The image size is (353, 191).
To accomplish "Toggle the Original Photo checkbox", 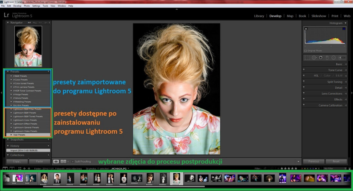I will click(306, 51).
